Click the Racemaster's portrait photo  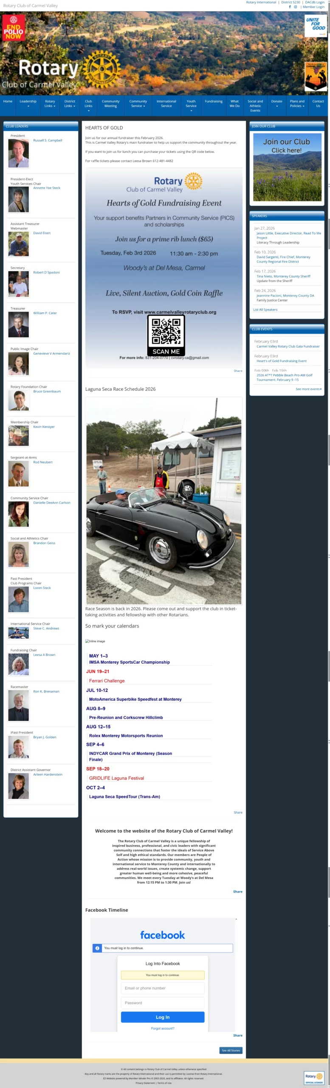[19, 706]
